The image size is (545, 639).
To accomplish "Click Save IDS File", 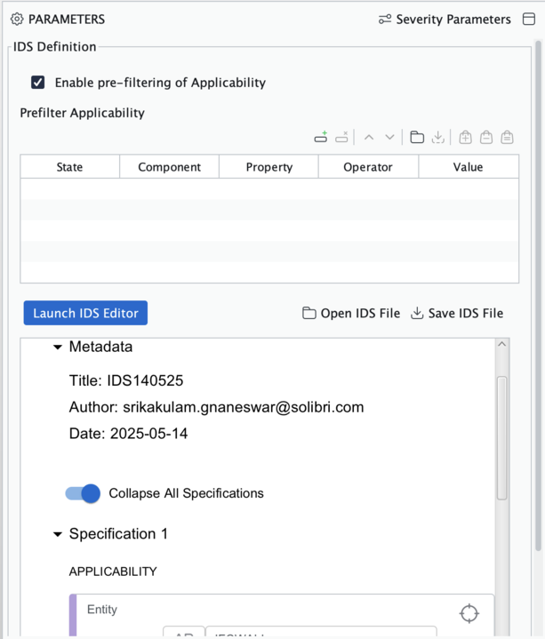I will pos(457,313).
